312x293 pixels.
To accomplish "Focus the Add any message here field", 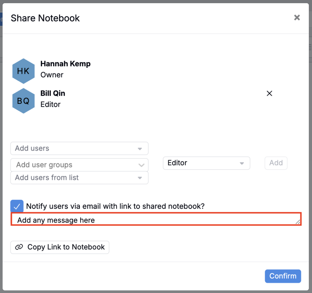I will click(x=152, y=220).
